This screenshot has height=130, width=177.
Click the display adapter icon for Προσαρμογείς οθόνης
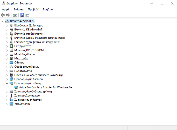[x=11, y=83]
